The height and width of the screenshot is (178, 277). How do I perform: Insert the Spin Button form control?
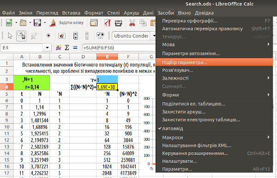point(75,36)
